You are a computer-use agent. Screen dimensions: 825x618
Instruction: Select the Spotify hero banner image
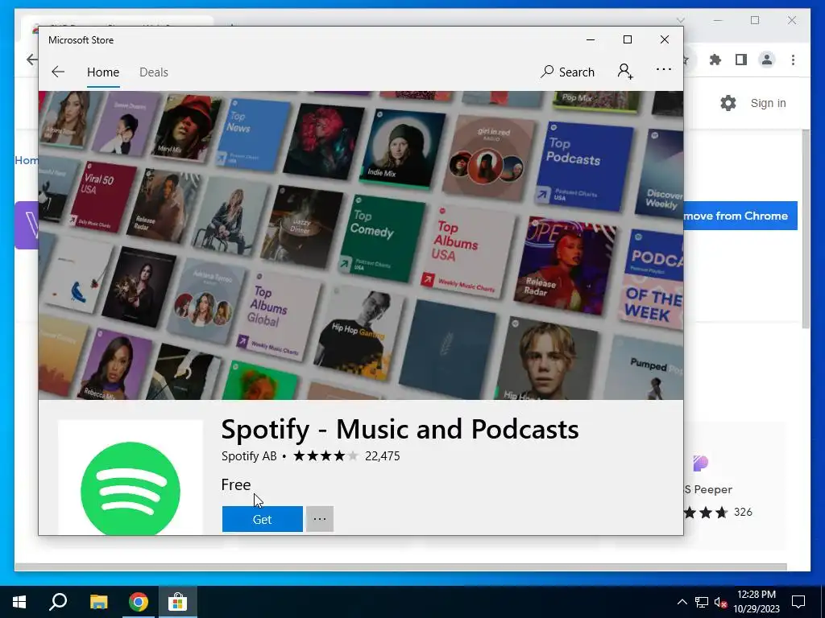361,245
